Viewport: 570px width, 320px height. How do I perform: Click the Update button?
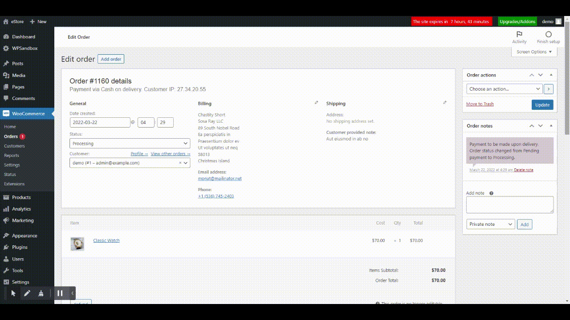point(542,104)
